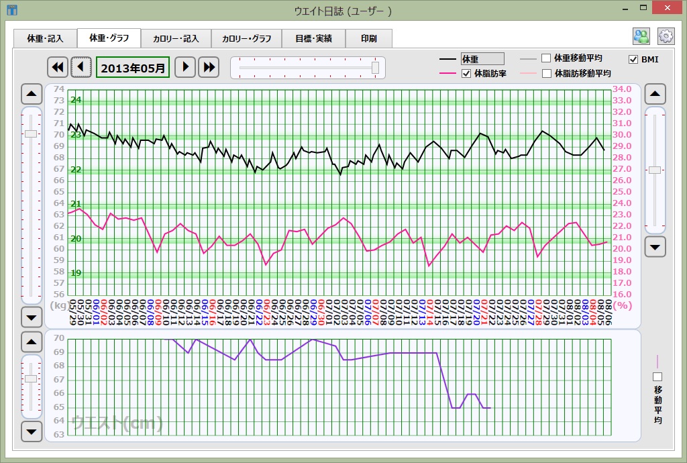Enable 体重移動平均 checkbox

tap(546, 58)
